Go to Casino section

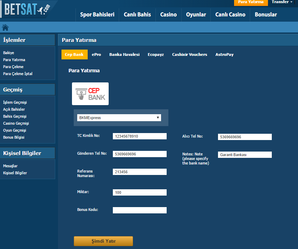[x=168, y=15]
